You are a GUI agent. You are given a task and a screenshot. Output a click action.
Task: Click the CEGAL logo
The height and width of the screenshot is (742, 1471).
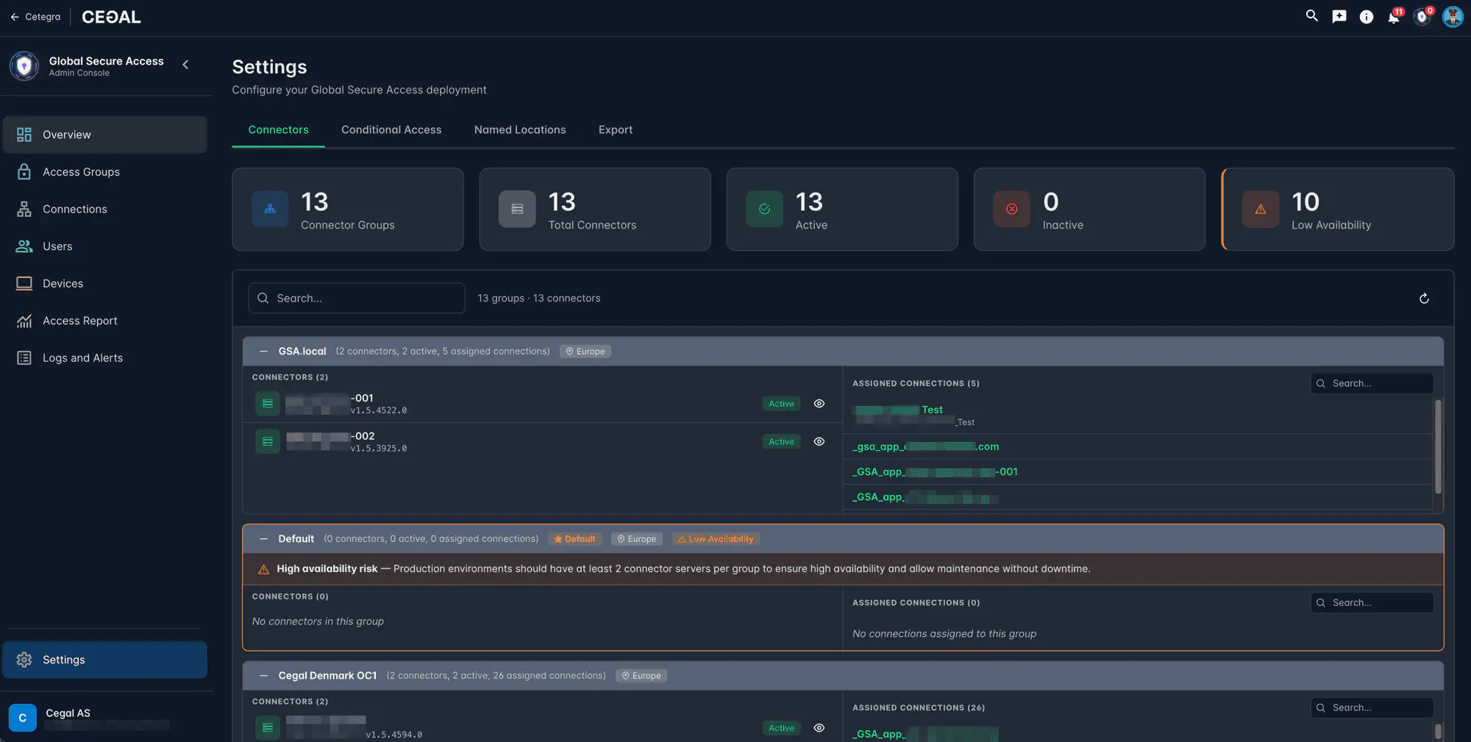pyautogui.click(x=111, y=17)
